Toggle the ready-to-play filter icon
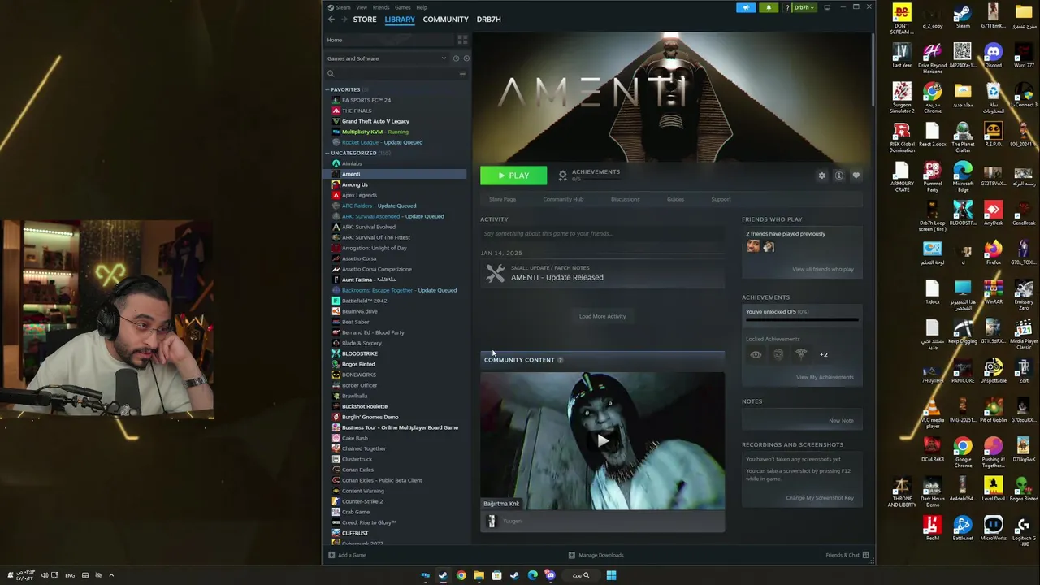 [466, 58]
